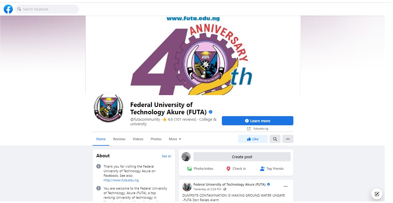Expand the More dropdown tab

[x=175, y=139]
